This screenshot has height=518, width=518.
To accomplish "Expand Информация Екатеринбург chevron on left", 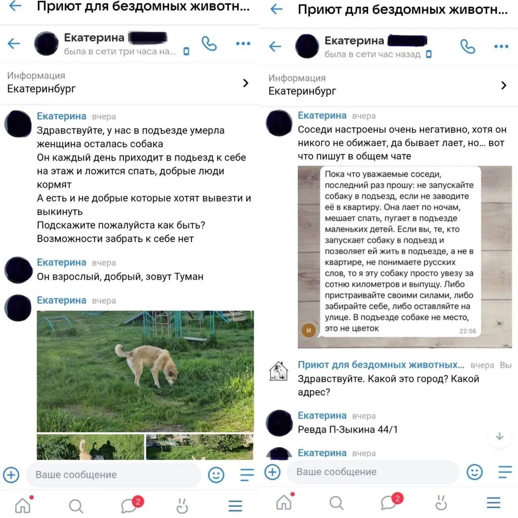I will [x=246, y=83].
